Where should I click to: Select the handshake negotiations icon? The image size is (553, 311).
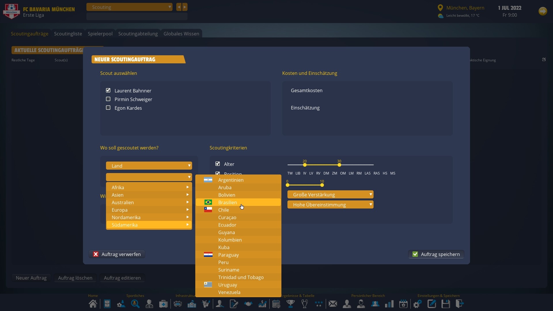pyautogui.click(x=248, y=304)
